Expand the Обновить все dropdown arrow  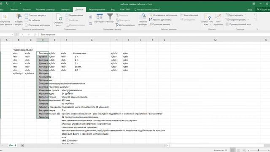tap(61, 25)
